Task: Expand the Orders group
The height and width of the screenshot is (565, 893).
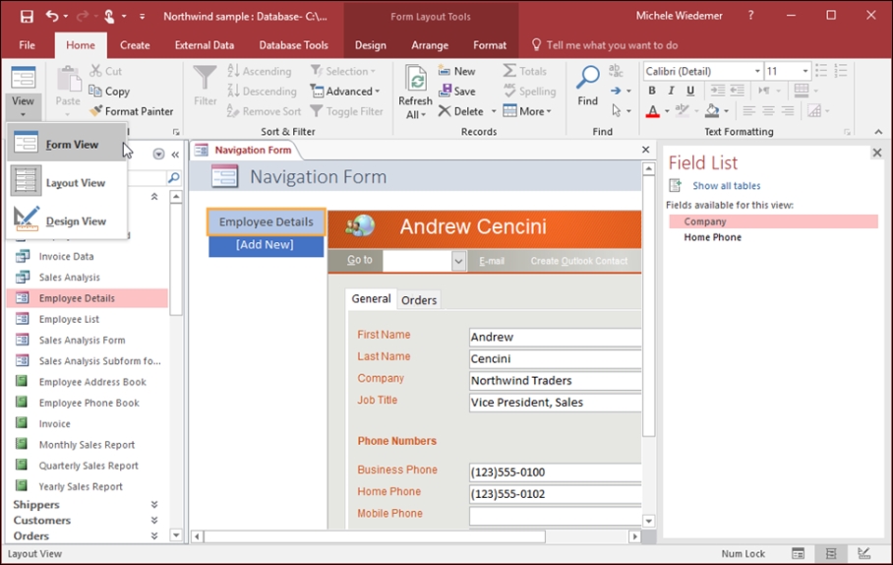Action: [153, 535]
